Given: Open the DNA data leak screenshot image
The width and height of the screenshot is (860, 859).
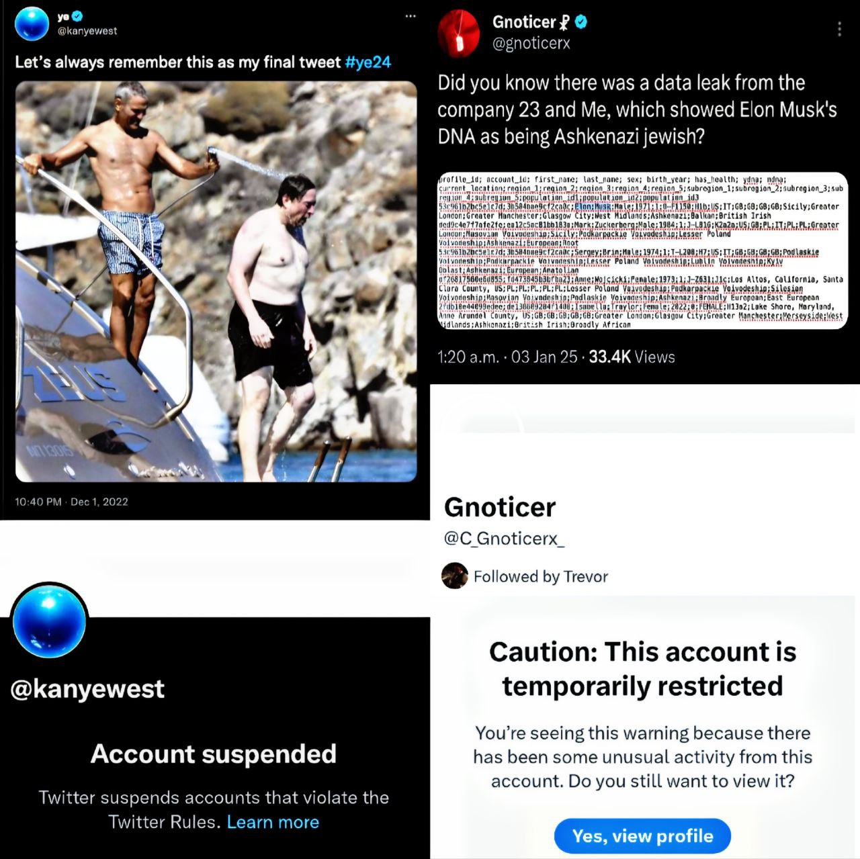Looking at the screenshot, I should coord(642,251).
